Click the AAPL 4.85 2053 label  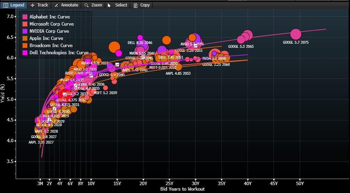coord(178,73)
